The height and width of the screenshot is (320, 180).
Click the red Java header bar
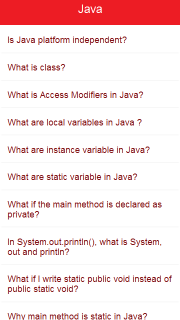(x=90, y=12)
